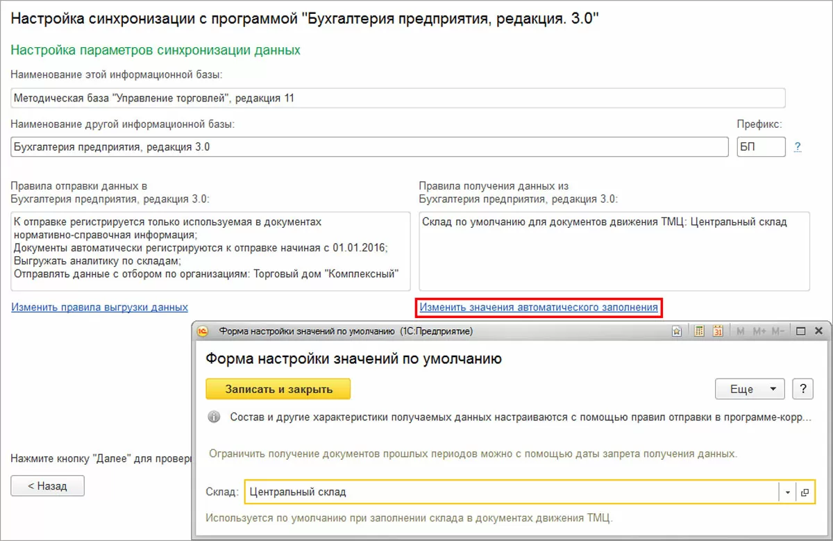Click the M- memory subtract button
The image size is (833, 541).
(778, 331)
